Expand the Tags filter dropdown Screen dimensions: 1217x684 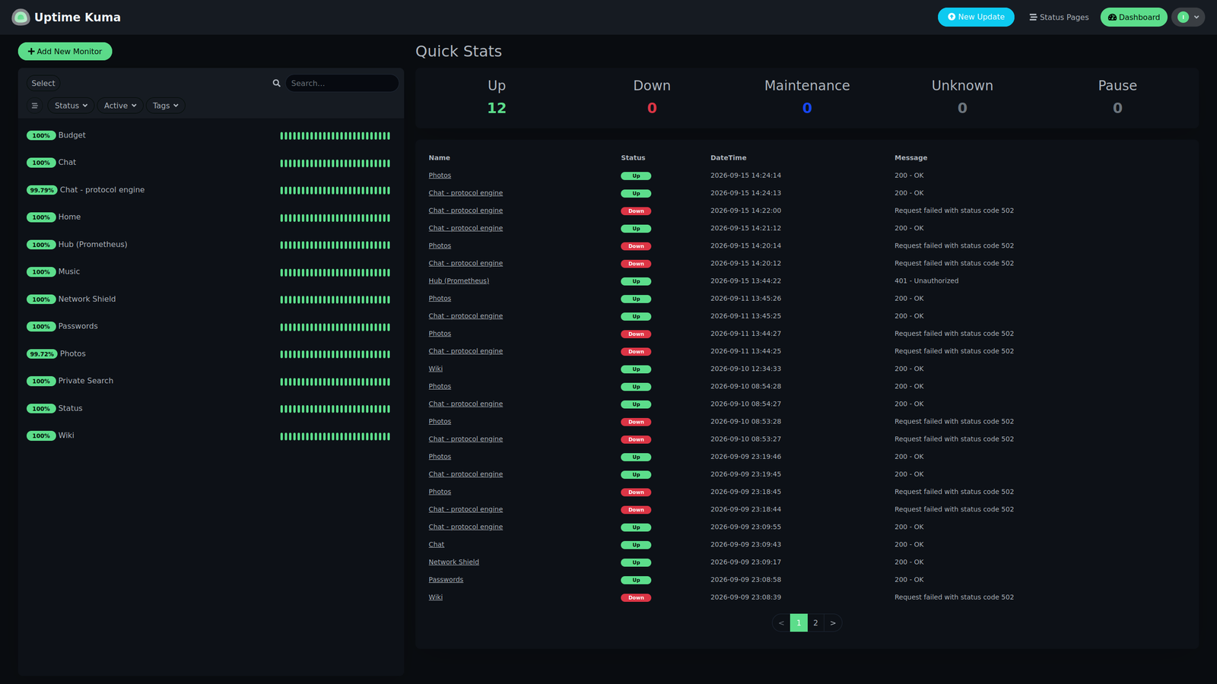pos(165,106)
